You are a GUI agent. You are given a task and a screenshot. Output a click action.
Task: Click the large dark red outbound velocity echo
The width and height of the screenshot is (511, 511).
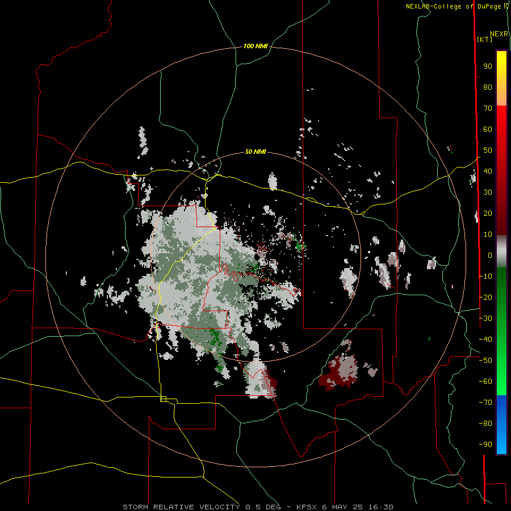pos(339,372)
